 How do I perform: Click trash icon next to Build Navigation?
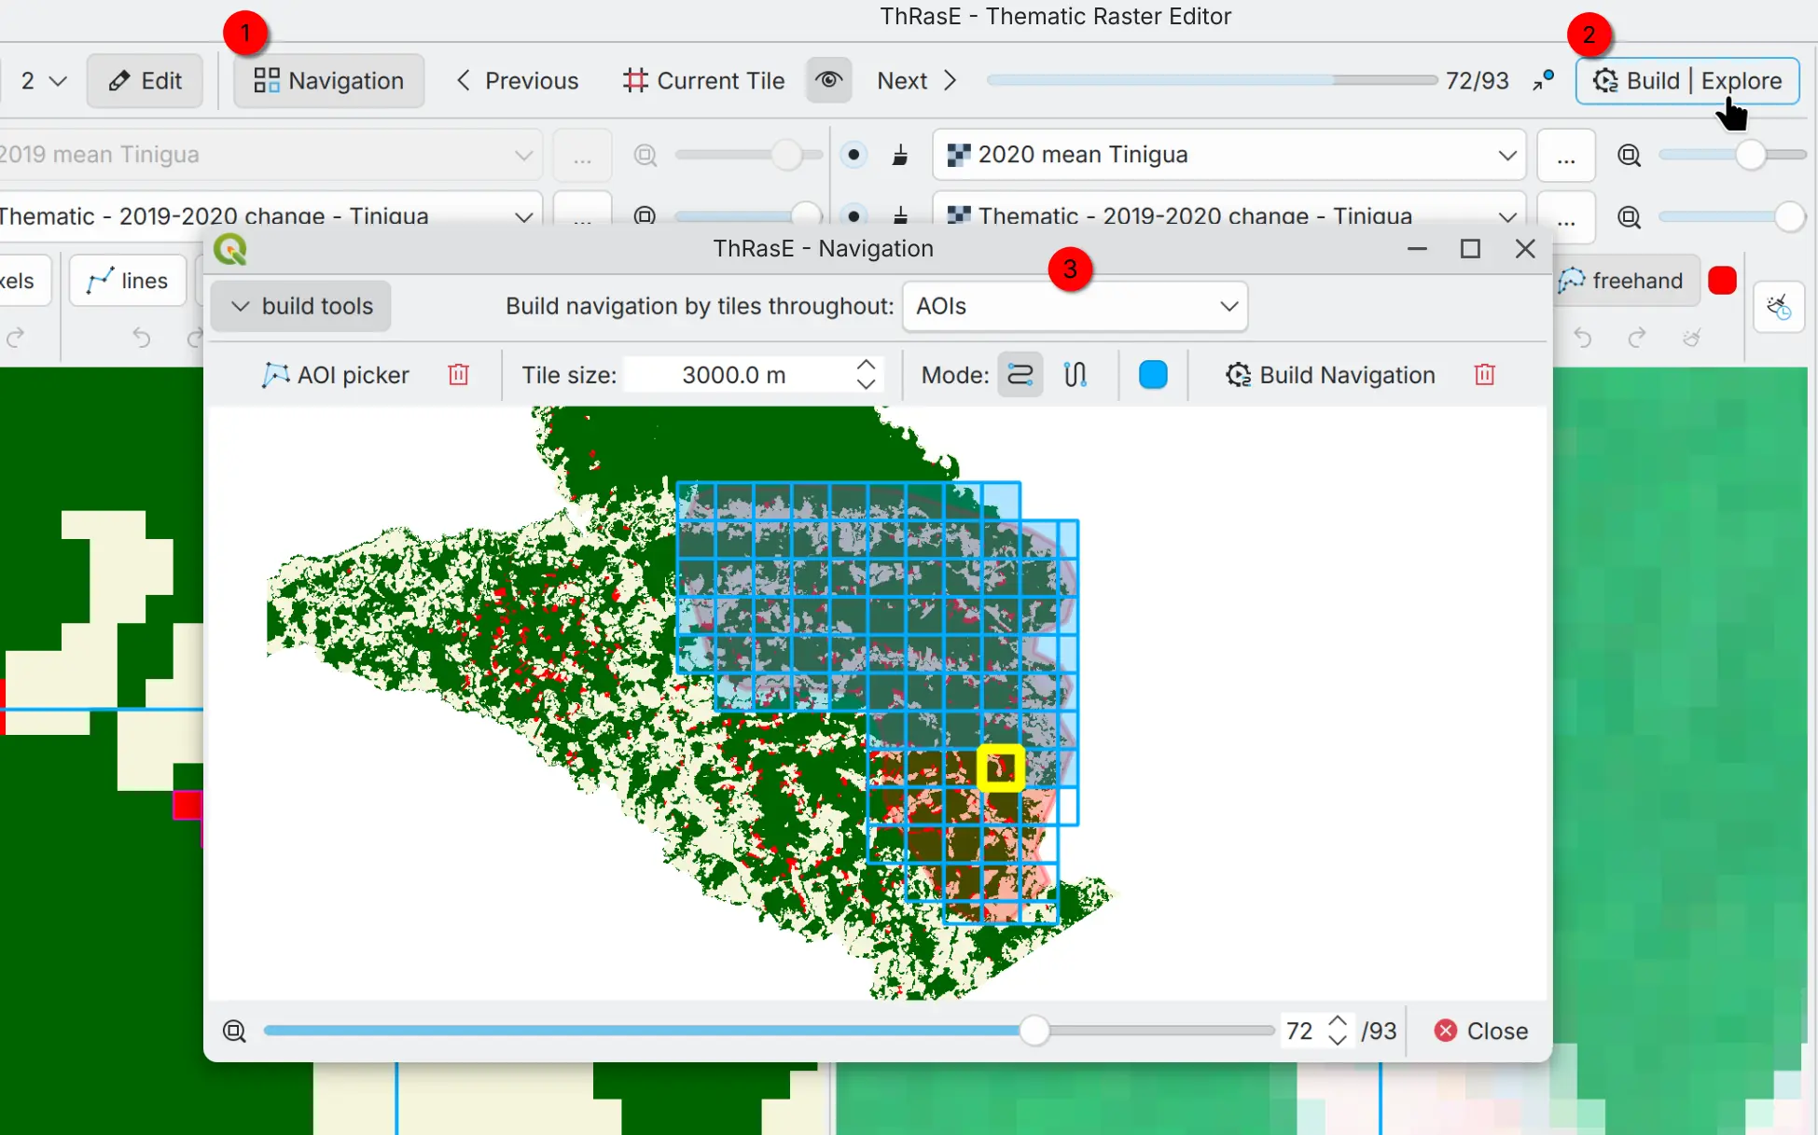coord(1484,375)
